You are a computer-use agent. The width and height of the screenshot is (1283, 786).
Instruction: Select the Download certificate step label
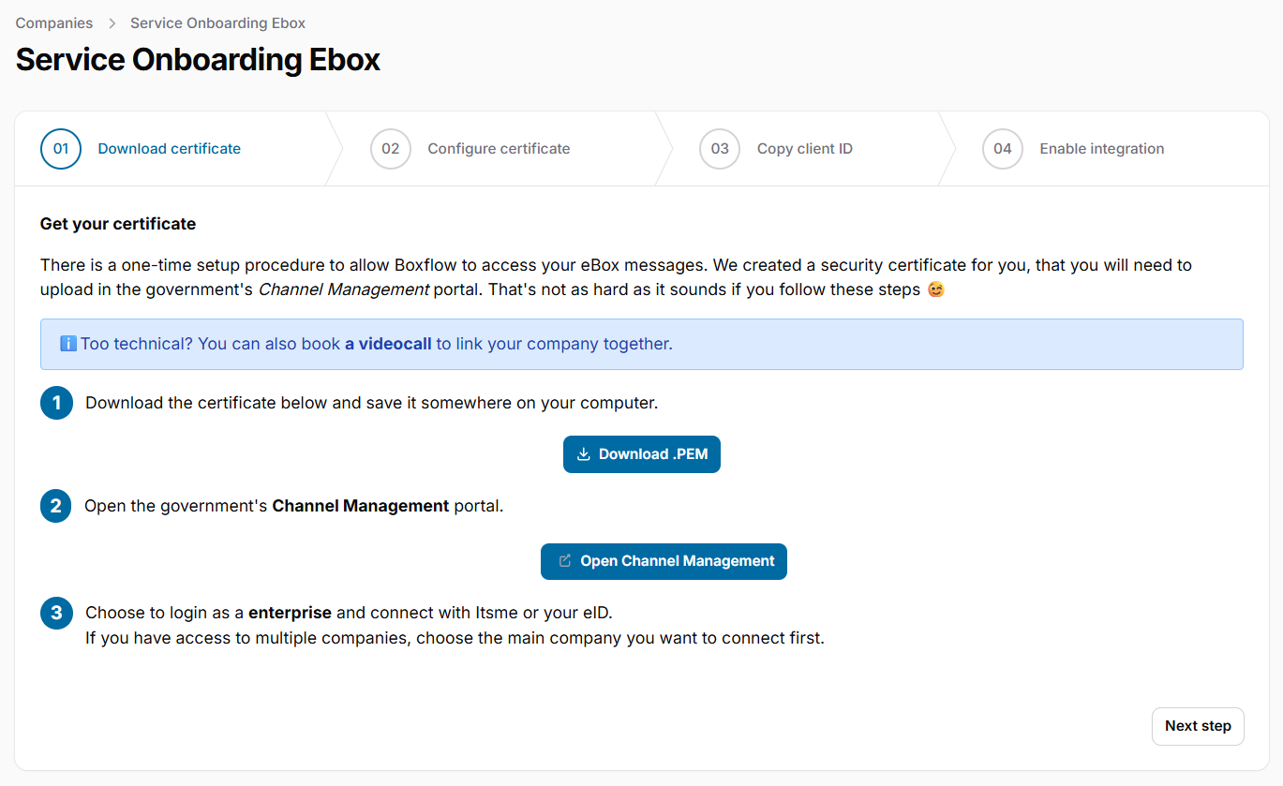(x=169, y=149)
